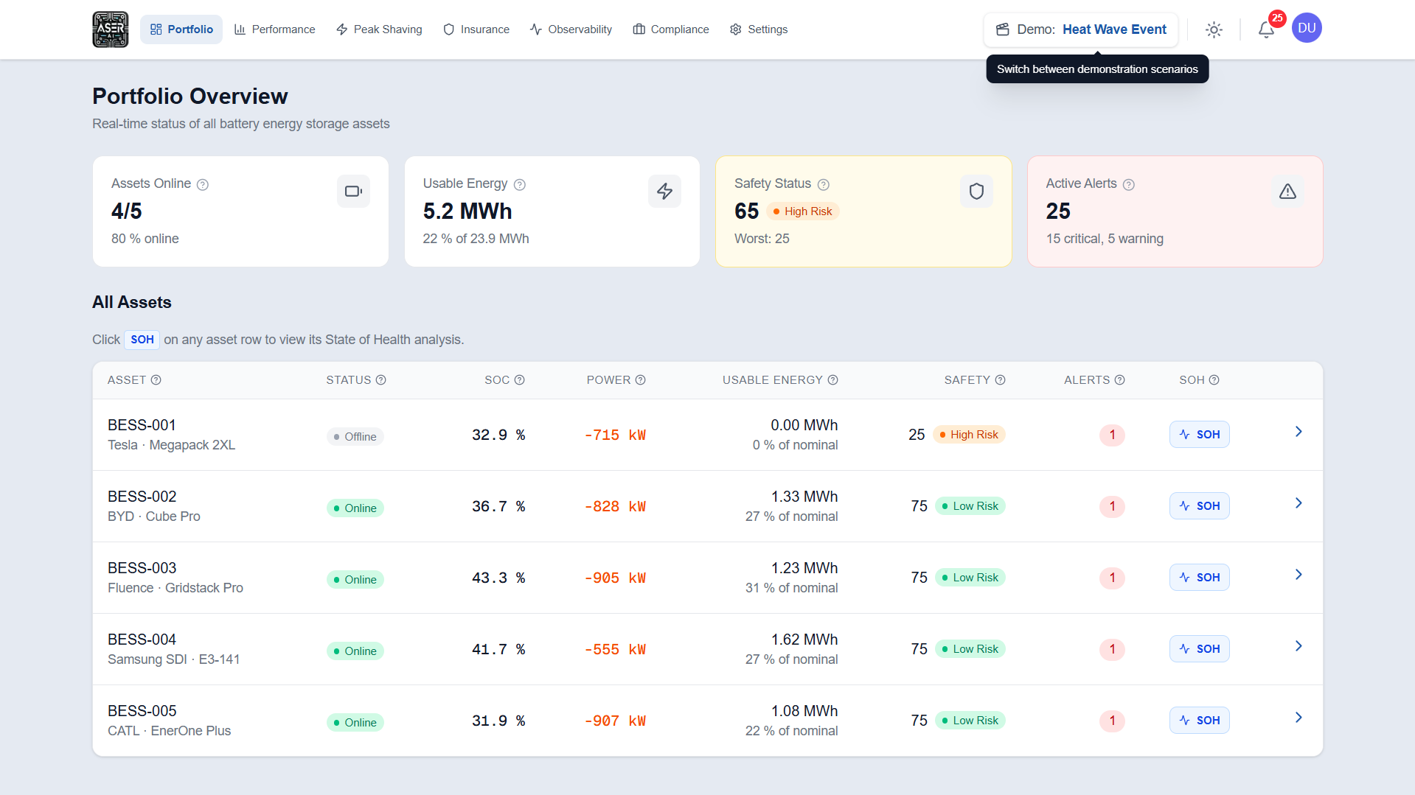Open notifications bell with 25 badge
This screenshot has height=795, width=1415.
(1267, 29)
